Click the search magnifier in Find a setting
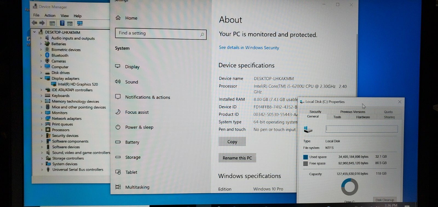Screen dimensions: 438x207 tap(202, 34)
